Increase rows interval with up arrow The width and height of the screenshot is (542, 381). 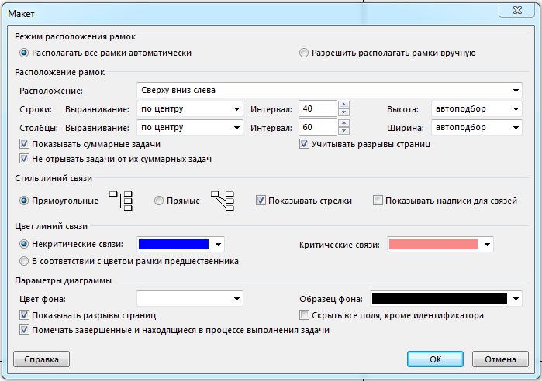(x=343, y=105)
